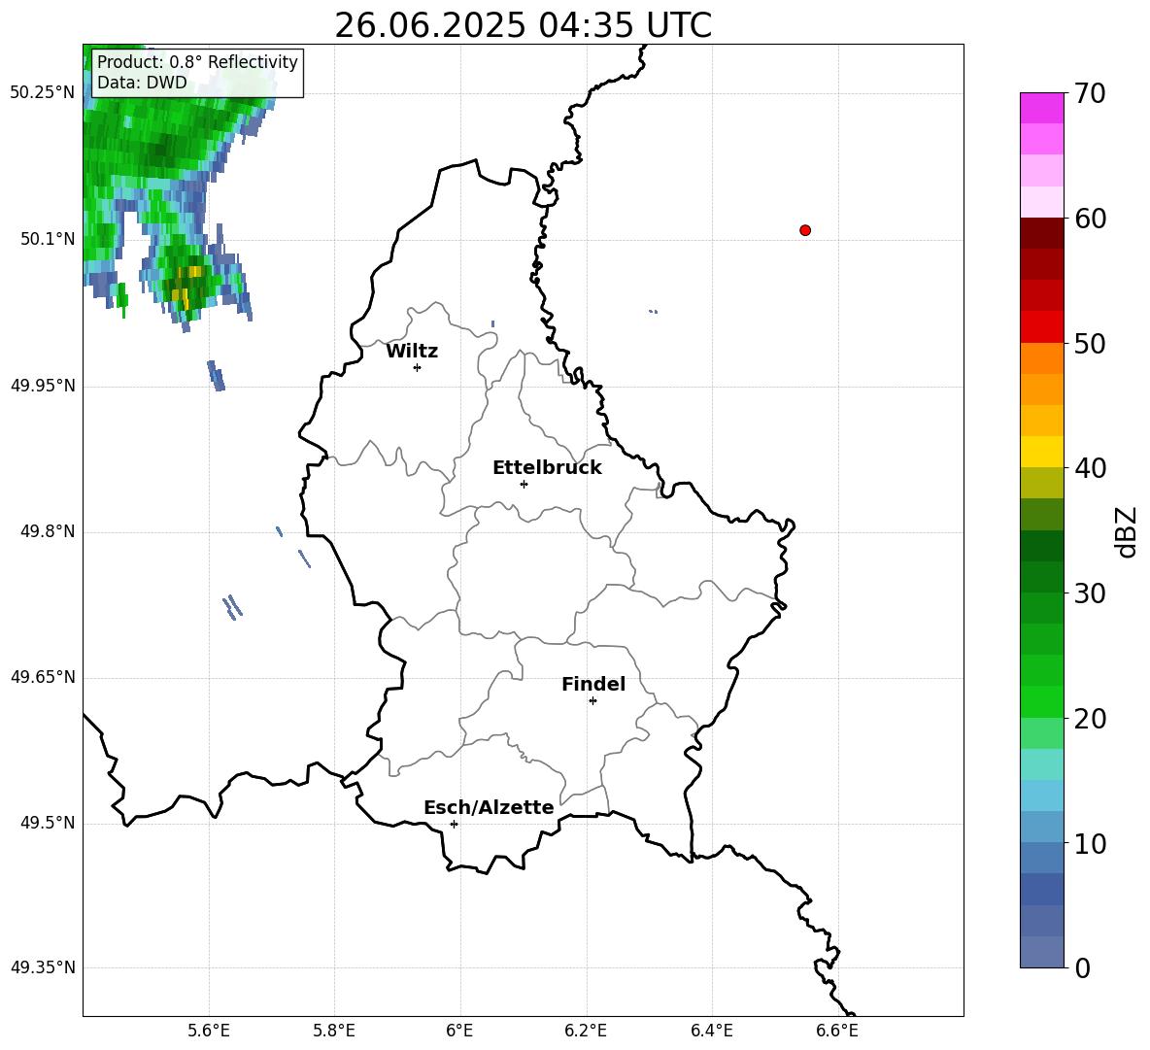Click the 49.8°N latitude label
Viewport: 1150px width, 1050px height.
tap(48, 531)
